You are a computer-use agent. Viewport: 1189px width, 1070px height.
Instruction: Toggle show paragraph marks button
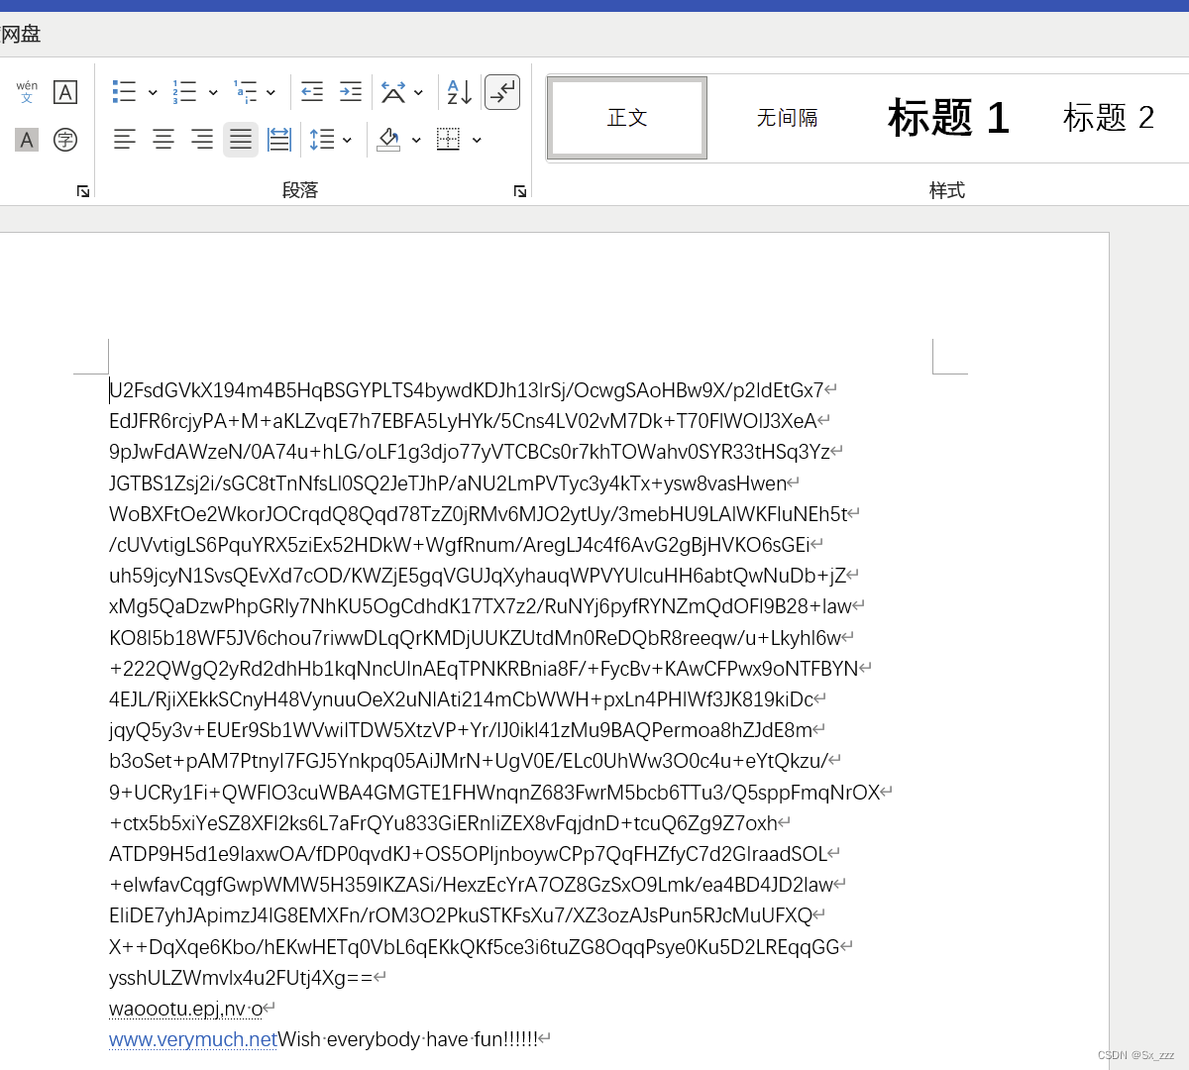[x=502, y=92]
